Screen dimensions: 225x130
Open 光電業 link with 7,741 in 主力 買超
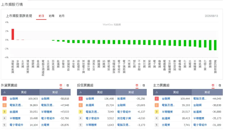(x=166, y=125)
